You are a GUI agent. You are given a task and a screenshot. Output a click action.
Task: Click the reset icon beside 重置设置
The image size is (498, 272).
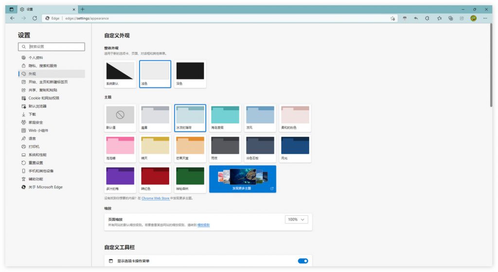pyautogui.click(x=23, y=163)
